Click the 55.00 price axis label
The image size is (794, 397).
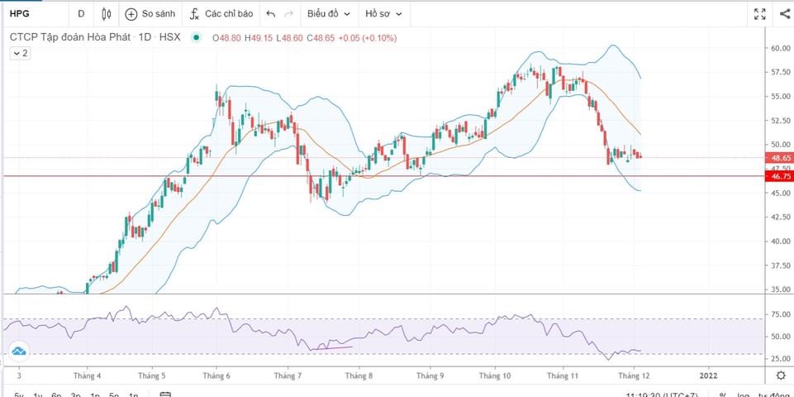780,96
